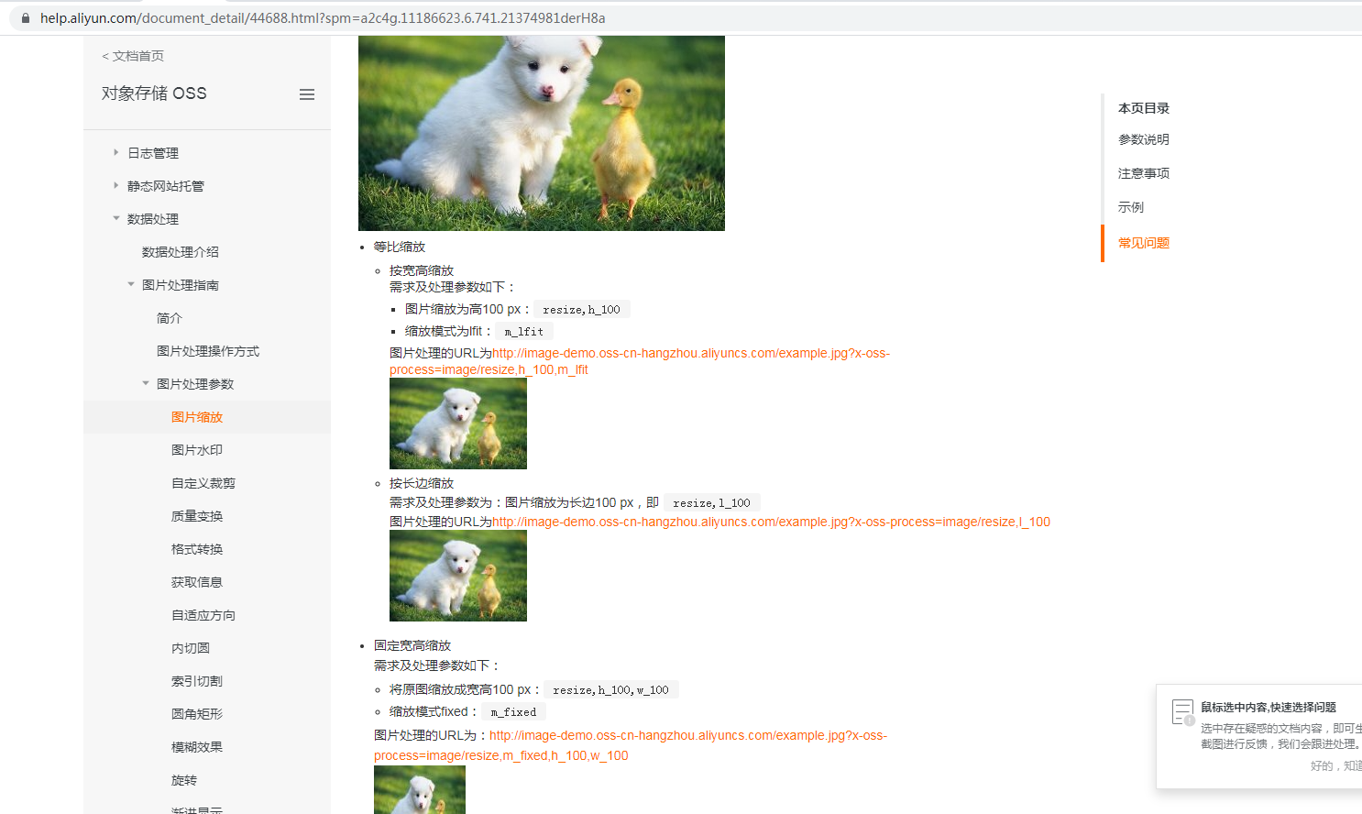This screenshot has width=1362, height=814.
Task: Click the thumbnail under 按宽高缩放
Action: point(458,423)
